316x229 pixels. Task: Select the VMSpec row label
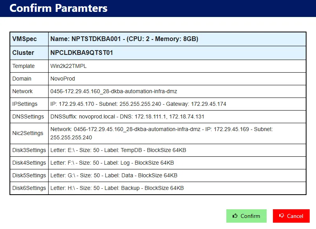pyautogui.click(x=24, y=39)
